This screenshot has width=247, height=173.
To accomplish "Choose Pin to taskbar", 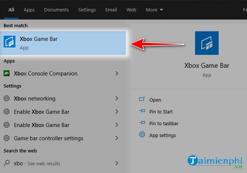I will pos(164,123).
